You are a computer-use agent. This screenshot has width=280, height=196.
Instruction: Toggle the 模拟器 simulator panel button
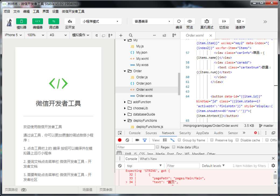point(22,21)
